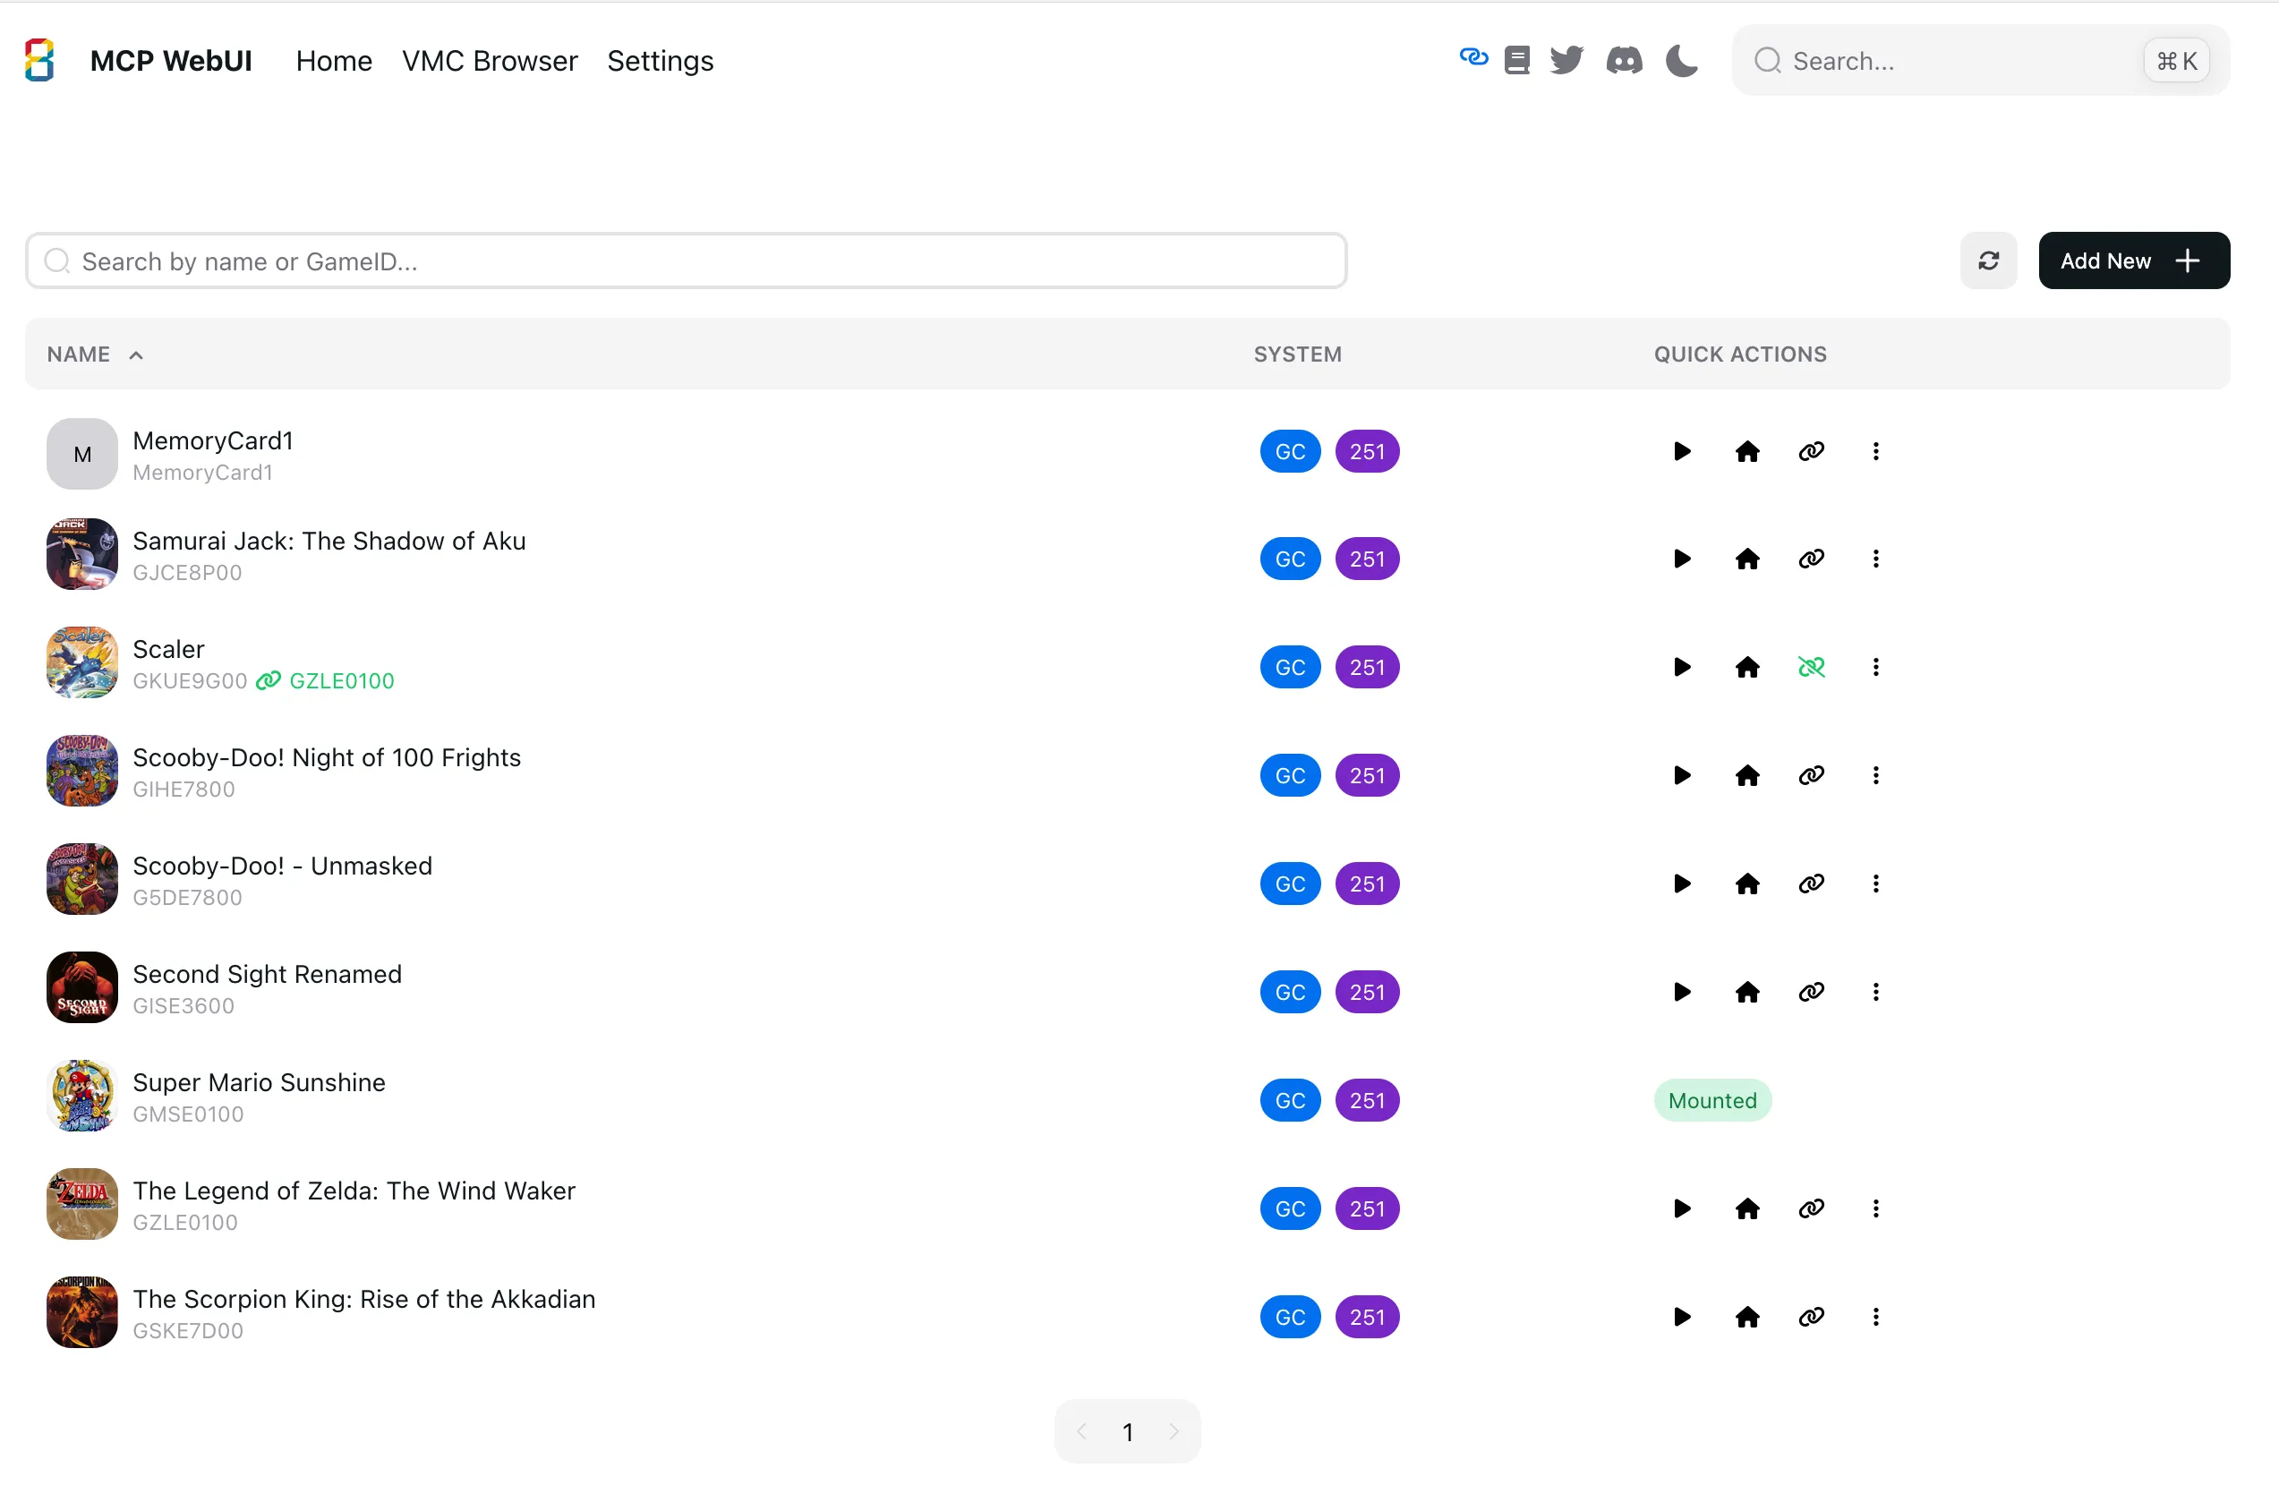Click home icon for Samurai Jack row
The image size is (2279, 1511).
point(1746,559)
